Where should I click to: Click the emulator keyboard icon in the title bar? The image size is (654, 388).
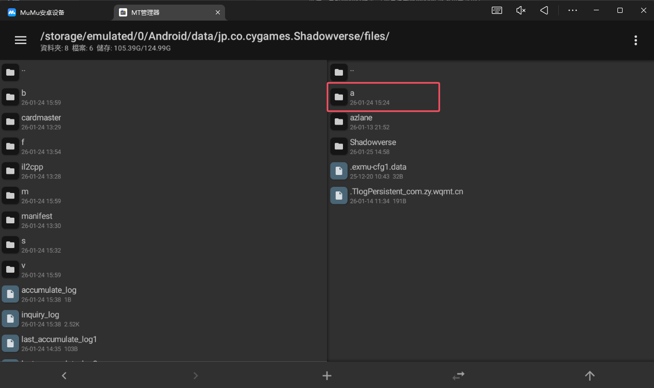(x=497, y=10)
